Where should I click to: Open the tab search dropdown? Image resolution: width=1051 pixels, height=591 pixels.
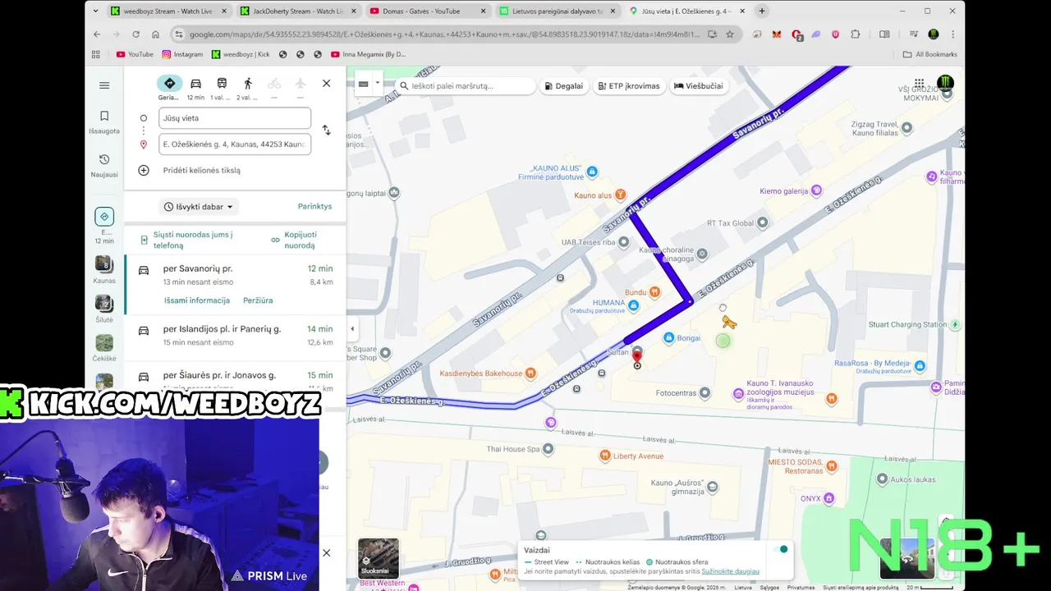click(x=96, y=11)
